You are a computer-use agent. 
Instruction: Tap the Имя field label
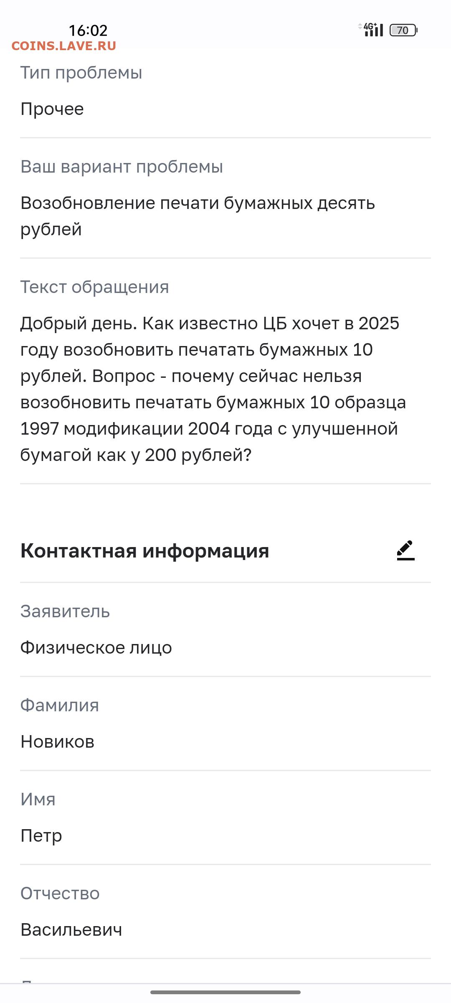(x=38, y=799)
